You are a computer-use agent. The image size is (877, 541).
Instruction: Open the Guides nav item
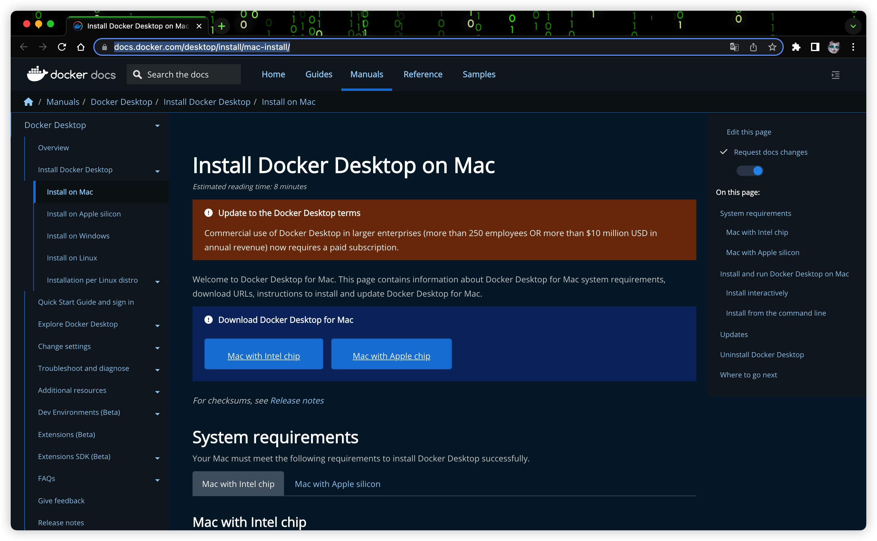click(x=318, y=74)
